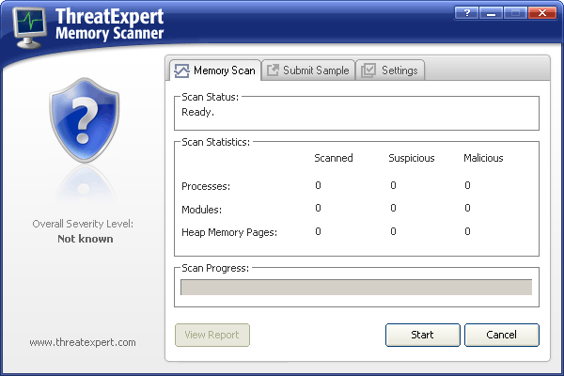
Task: Click Scanned count for Modules
Action: click(318, 208)
